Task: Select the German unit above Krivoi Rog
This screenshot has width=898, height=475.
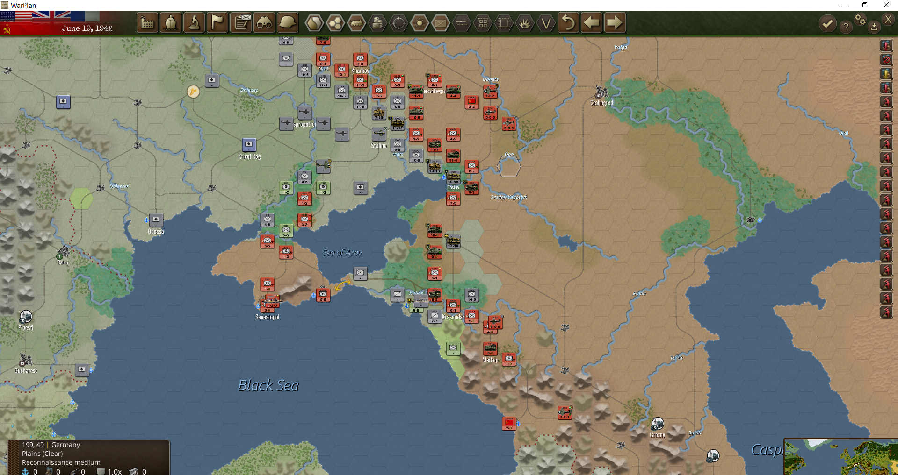Action: [249, 145]
